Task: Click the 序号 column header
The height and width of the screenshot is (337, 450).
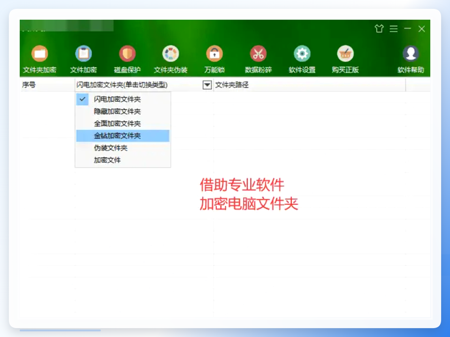Action: click(x=47, y=85)
